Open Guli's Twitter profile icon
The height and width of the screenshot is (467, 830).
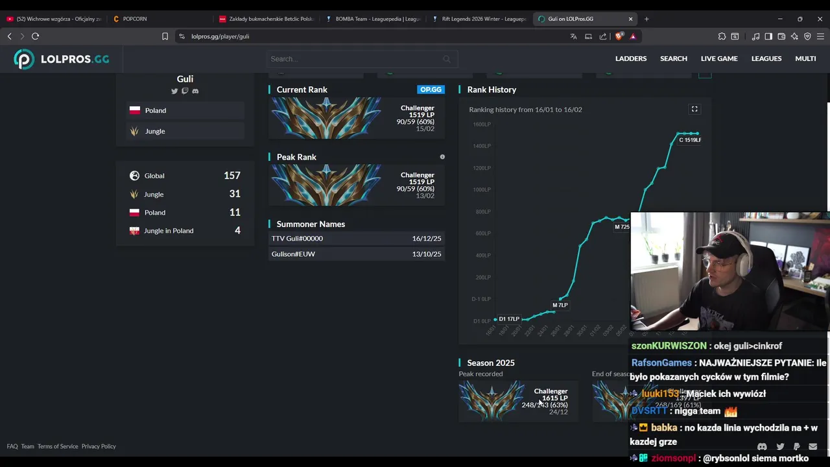(174, 91)
